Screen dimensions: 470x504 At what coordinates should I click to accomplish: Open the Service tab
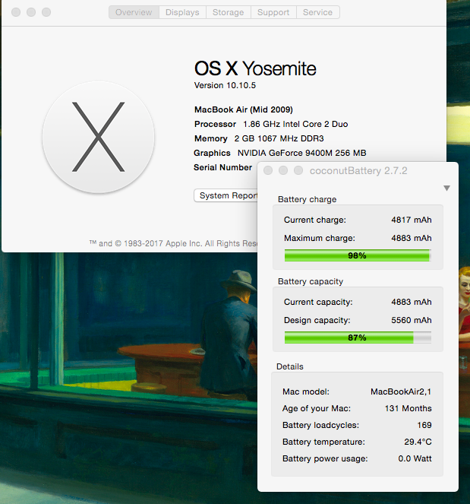pos(318,12)
